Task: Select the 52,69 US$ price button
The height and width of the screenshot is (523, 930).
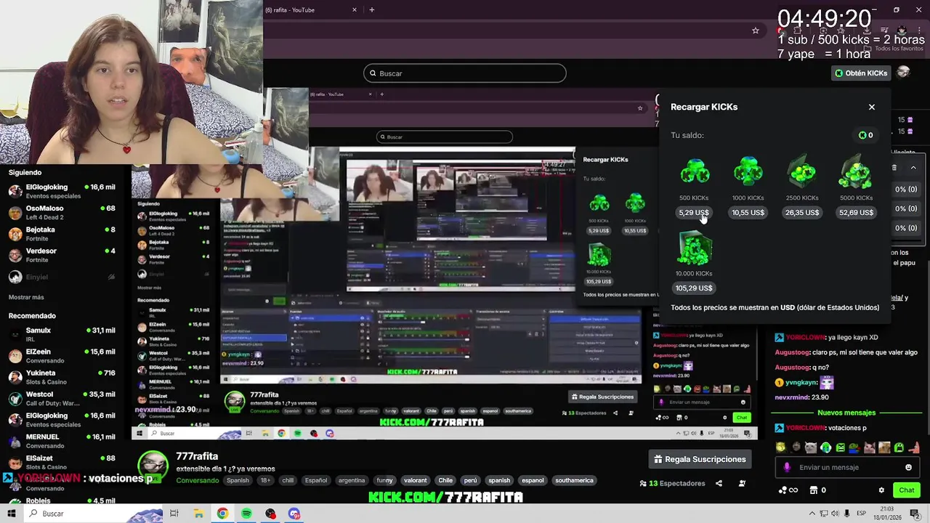Action: pos(856,213)
